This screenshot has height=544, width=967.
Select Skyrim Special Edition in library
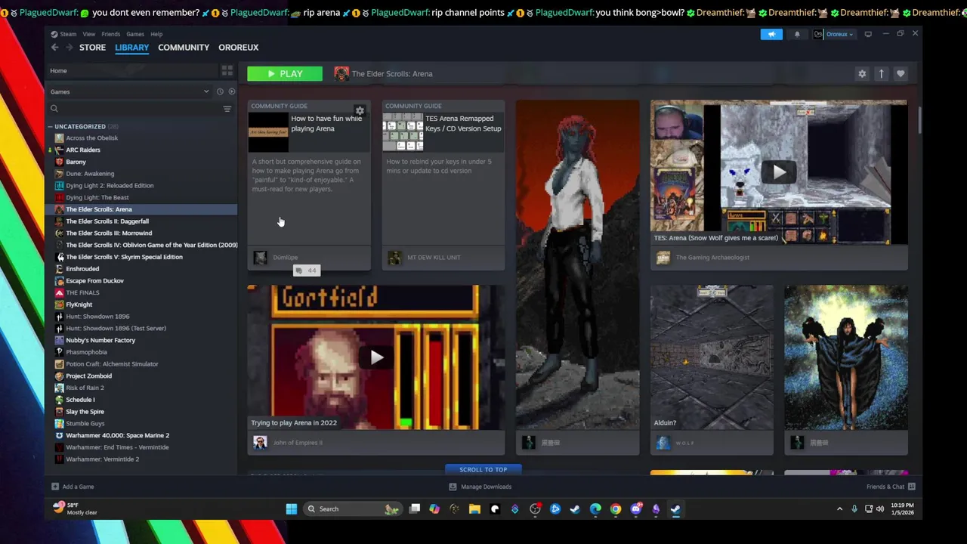click(124, 257)
